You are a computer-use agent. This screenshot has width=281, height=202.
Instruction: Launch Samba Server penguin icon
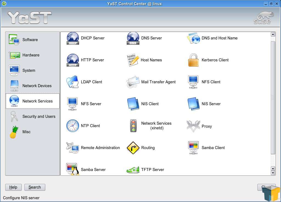(72, 169)
